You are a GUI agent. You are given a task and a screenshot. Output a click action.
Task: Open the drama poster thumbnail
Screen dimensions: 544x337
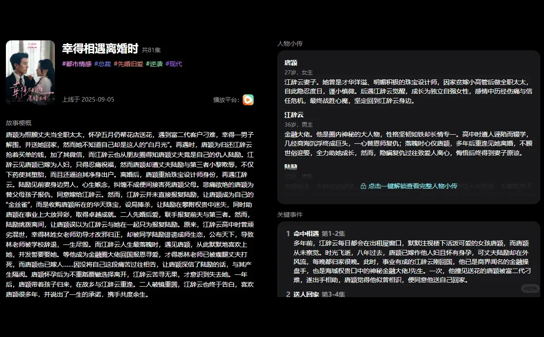pyautogui.click(x=30, y=73)
